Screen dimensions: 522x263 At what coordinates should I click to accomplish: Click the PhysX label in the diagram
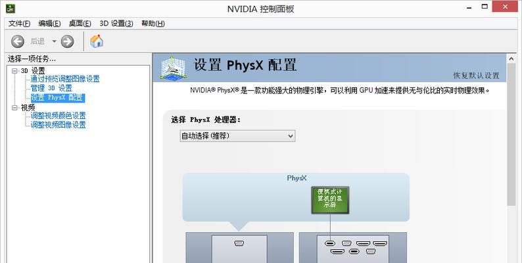pos(297,178)
